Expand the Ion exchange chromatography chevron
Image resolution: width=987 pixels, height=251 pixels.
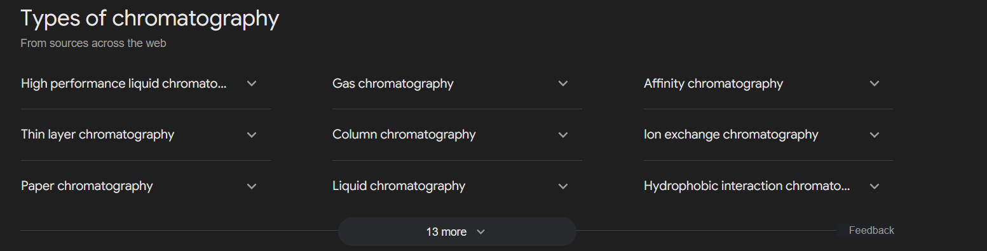[x=875, y=135]
